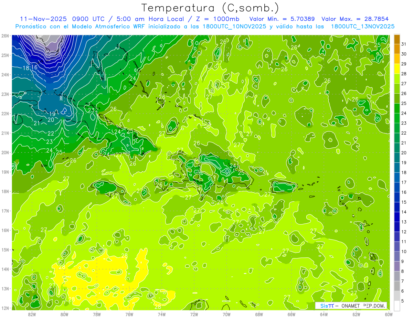
Task: Click the 10 value on the color scale
Action: pos(404,252)
